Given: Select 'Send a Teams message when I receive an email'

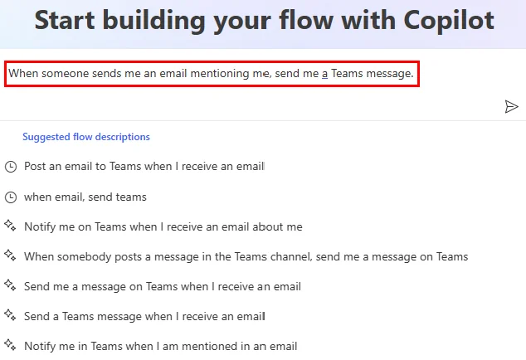Looking at the screenshot, I should click(x=144, y=316).
